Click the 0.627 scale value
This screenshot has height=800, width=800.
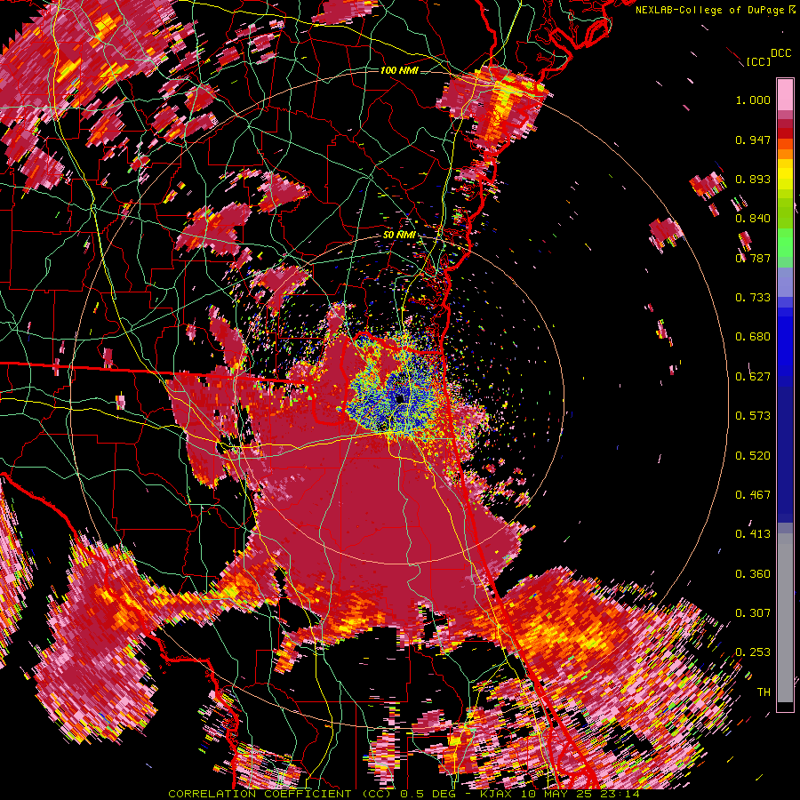(753, 377)
